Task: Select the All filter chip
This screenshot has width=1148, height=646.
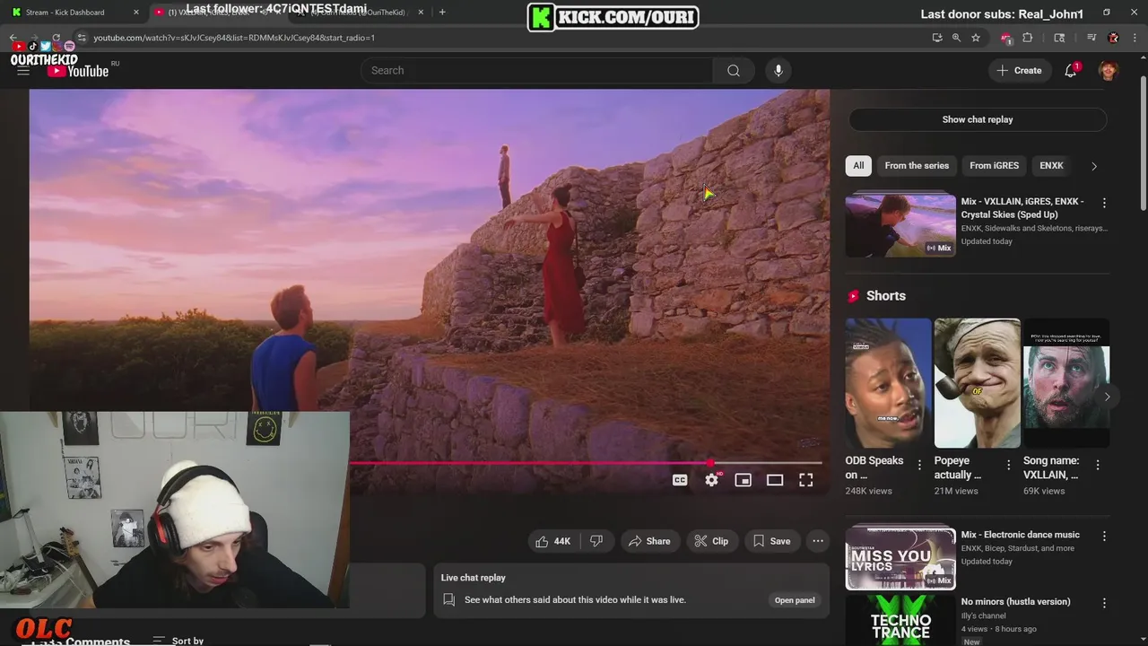Action: click(x=858, y=166)
